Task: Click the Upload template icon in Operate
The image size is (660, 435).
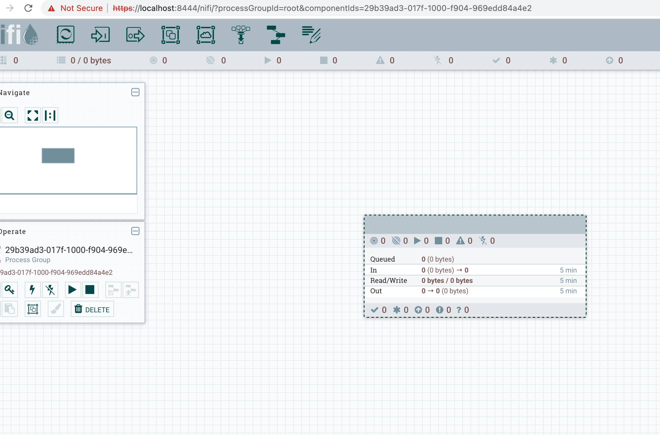Action: coord(131,290)
